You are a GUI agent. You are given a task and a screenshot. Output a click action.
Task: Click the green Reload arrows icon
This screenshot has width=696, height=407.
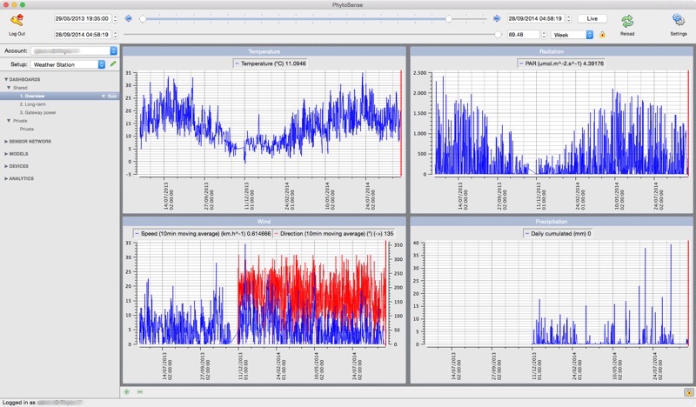(x=627, y=21)
